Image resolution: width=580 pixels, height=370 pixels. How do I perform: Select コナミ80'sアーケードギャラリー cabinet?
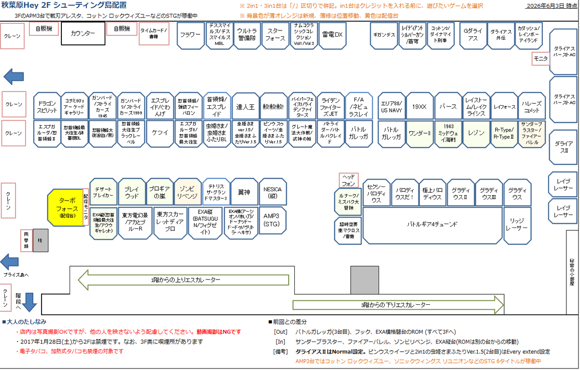75,106
